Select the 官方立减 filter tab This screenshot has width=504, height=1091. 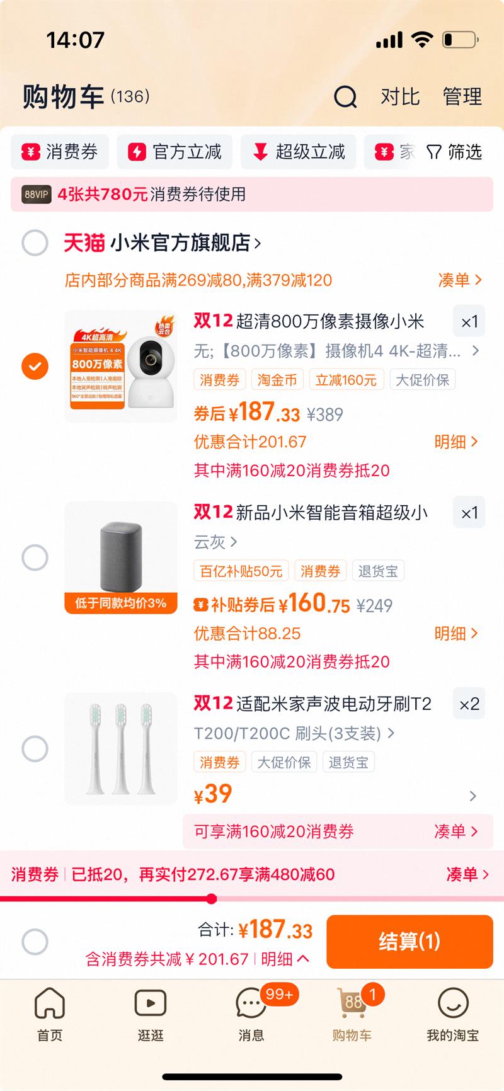pyautogui.click(x=175, y=152)
